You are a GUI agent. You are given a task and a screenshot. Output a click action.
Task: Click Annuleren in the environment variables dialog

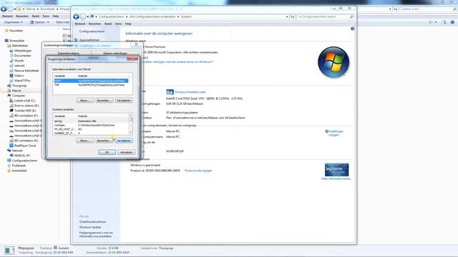click(x=126, y=152)
